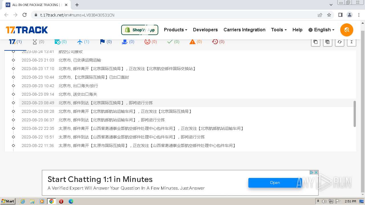Image resolution: width=365 pixels, height=205 pixels.
Task: Select the Alert warning triangle tab
Action: tap(196, 42)
